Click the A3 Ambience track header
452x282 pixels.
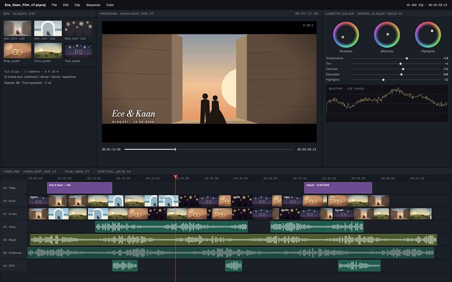[x=14, y=253]
